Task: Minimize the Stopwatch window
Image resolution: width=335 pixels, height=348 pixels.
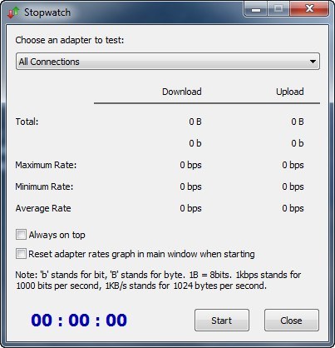Action: tap(256, 9)
